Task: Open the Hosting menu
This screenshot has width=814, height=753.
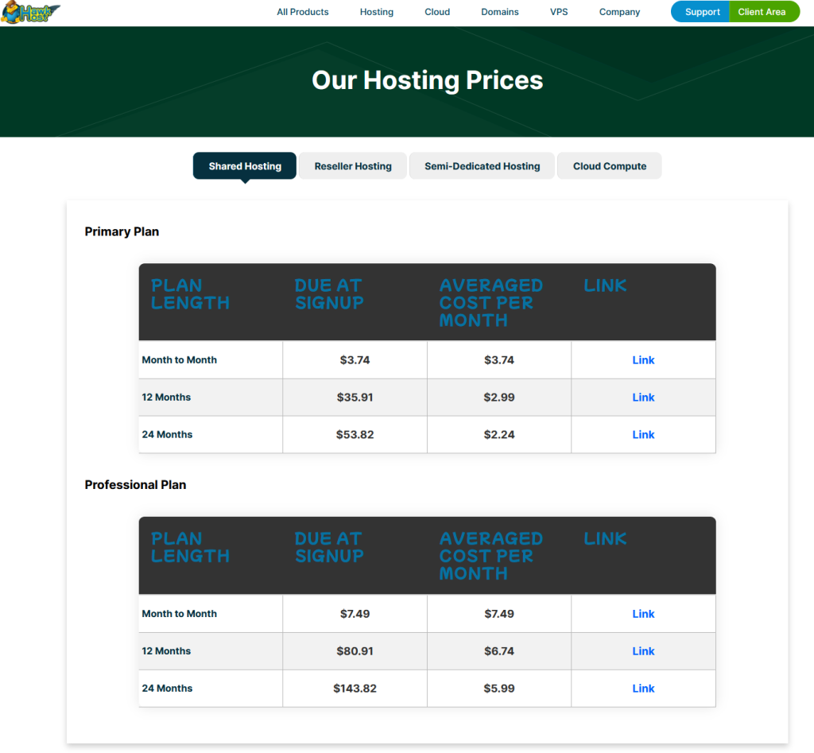Action: pyautogui.click(x=376, y=12)
